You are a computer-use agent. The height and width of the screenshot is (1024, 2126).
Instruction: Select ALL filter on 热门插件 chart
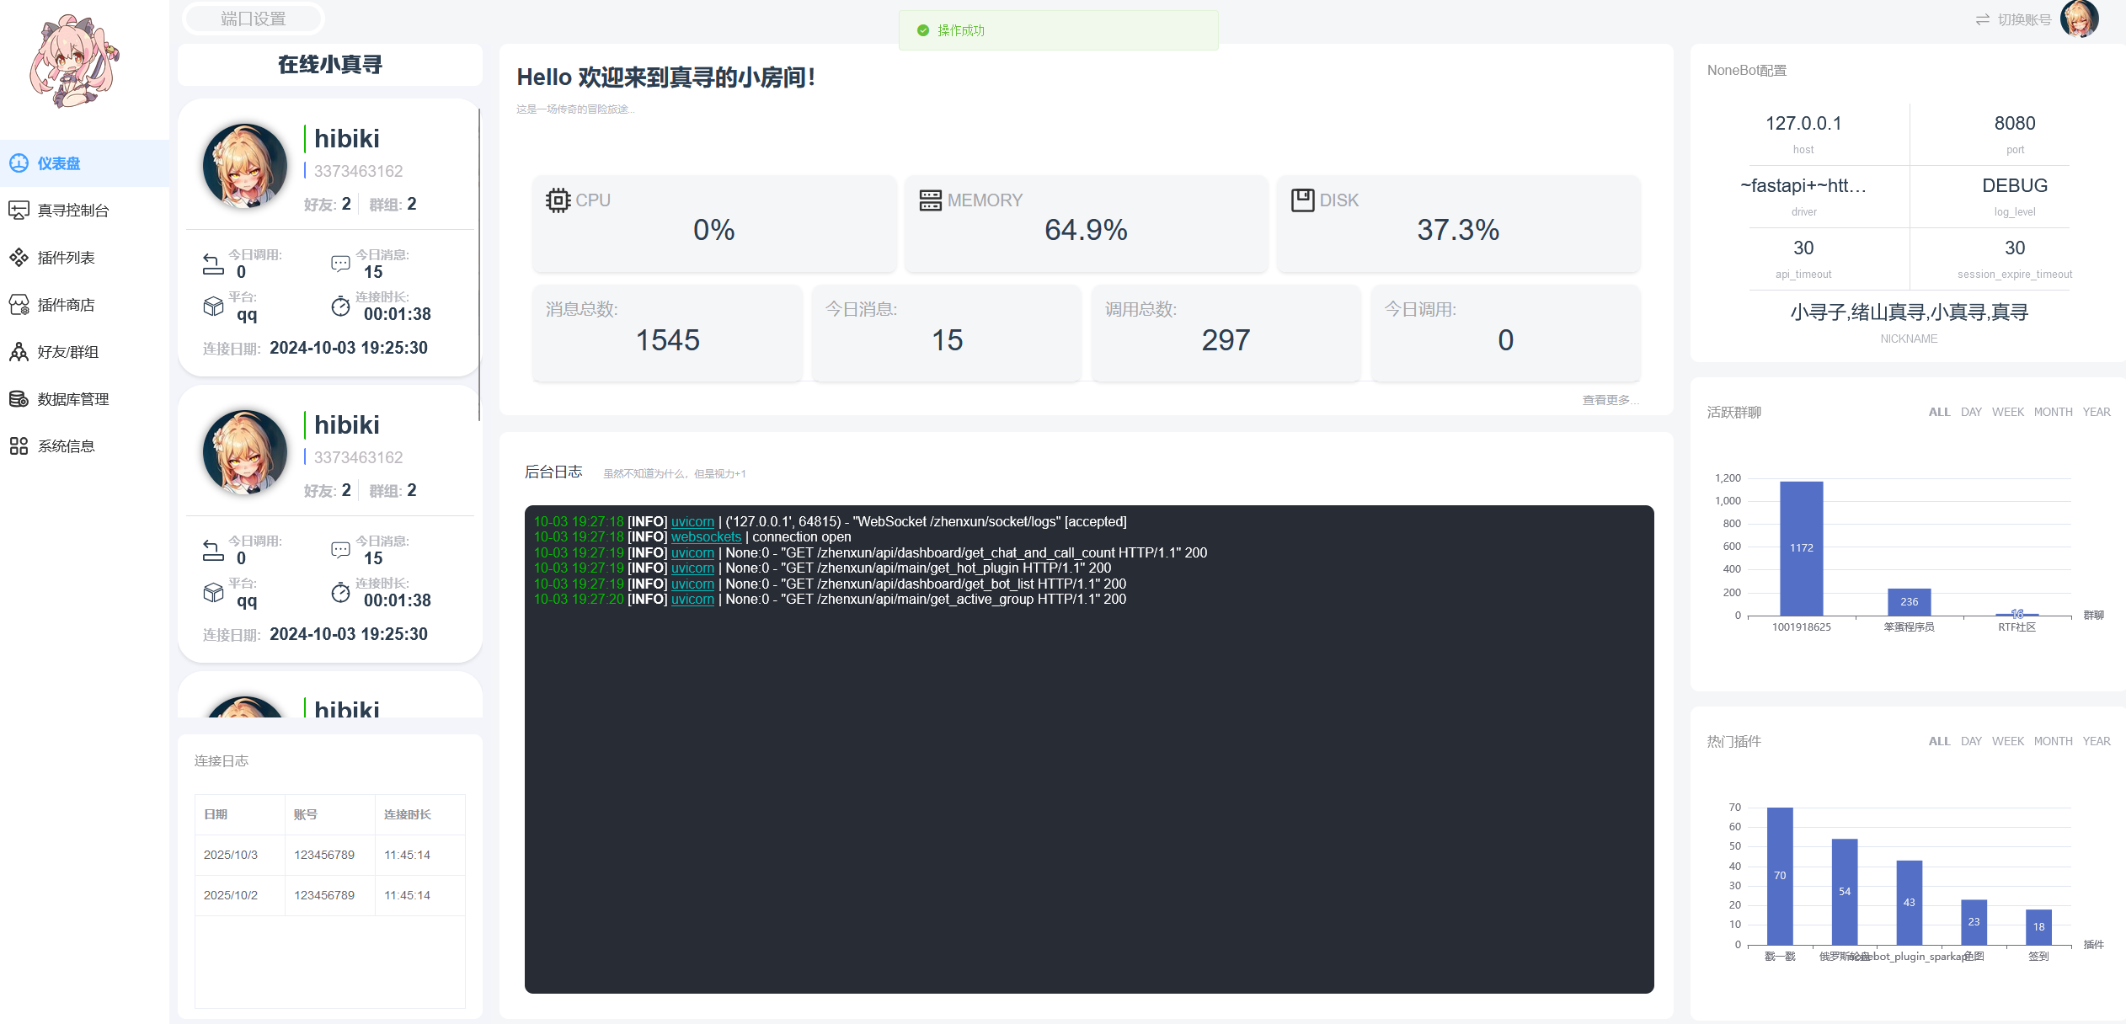coord(1939,741)
